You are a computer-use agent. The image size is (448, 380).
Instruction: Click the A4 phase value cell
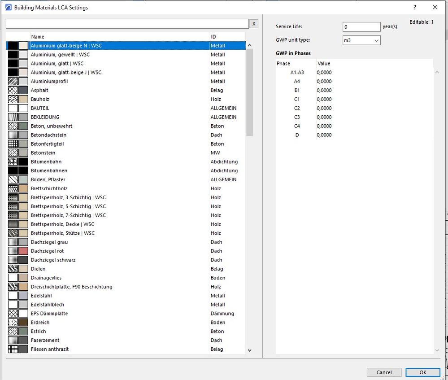[324, 82]
